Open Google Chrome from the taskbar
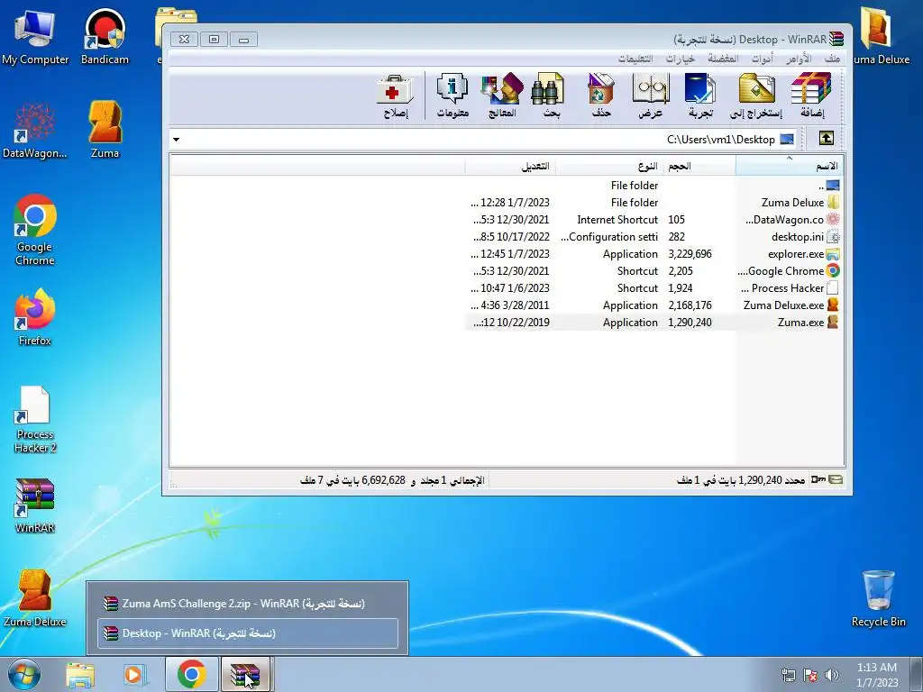 (x=191, y=674)
